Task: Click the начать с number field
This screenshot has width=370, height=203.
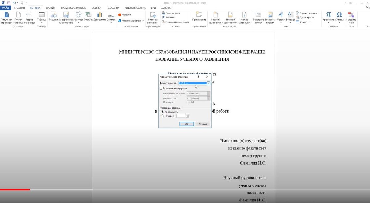Action: coord(181,116)
